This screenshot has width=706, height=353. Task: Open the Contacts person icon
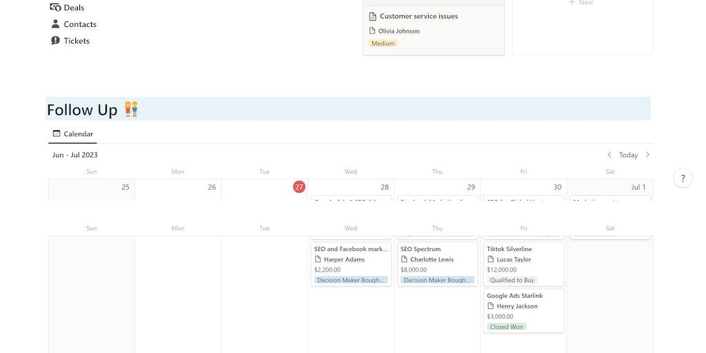[55, 24]
